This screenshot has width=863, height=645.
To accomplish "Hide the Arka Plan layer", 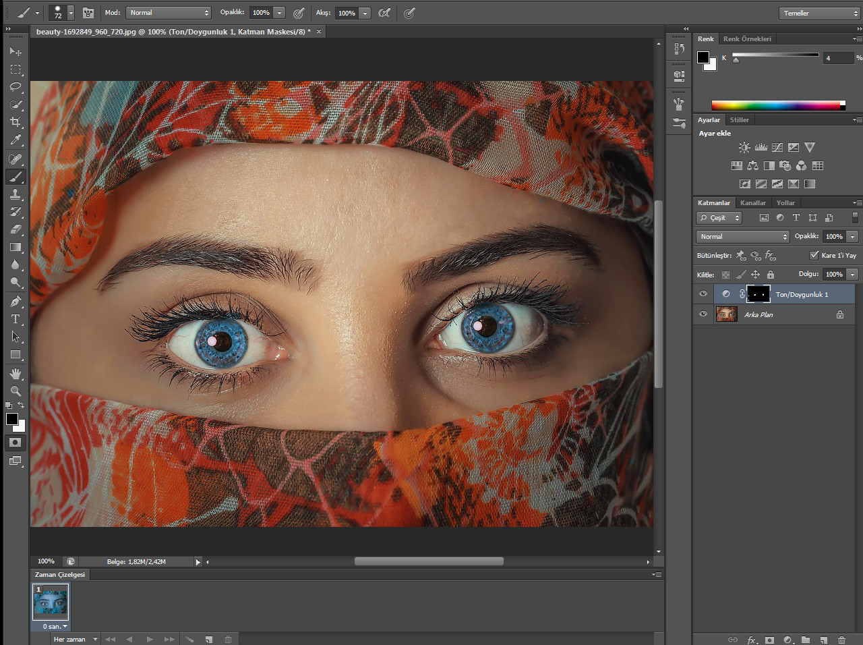I will (x=703, y=314).
